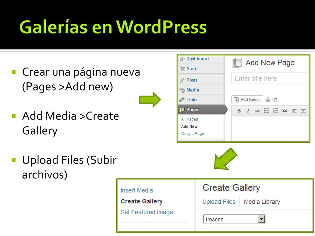315x236 pixels.
Task: Align text center in editor
Action: coord(303,111)
